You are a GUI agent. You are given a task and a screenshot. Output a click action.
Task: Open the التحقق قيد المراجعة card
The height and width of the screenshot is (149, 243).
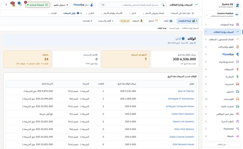[126, 59]
